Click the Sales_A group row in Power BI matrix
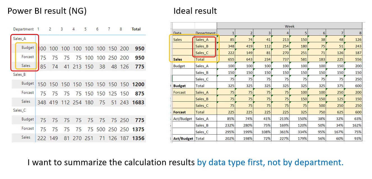372x179 pixels. click(19, 39)
